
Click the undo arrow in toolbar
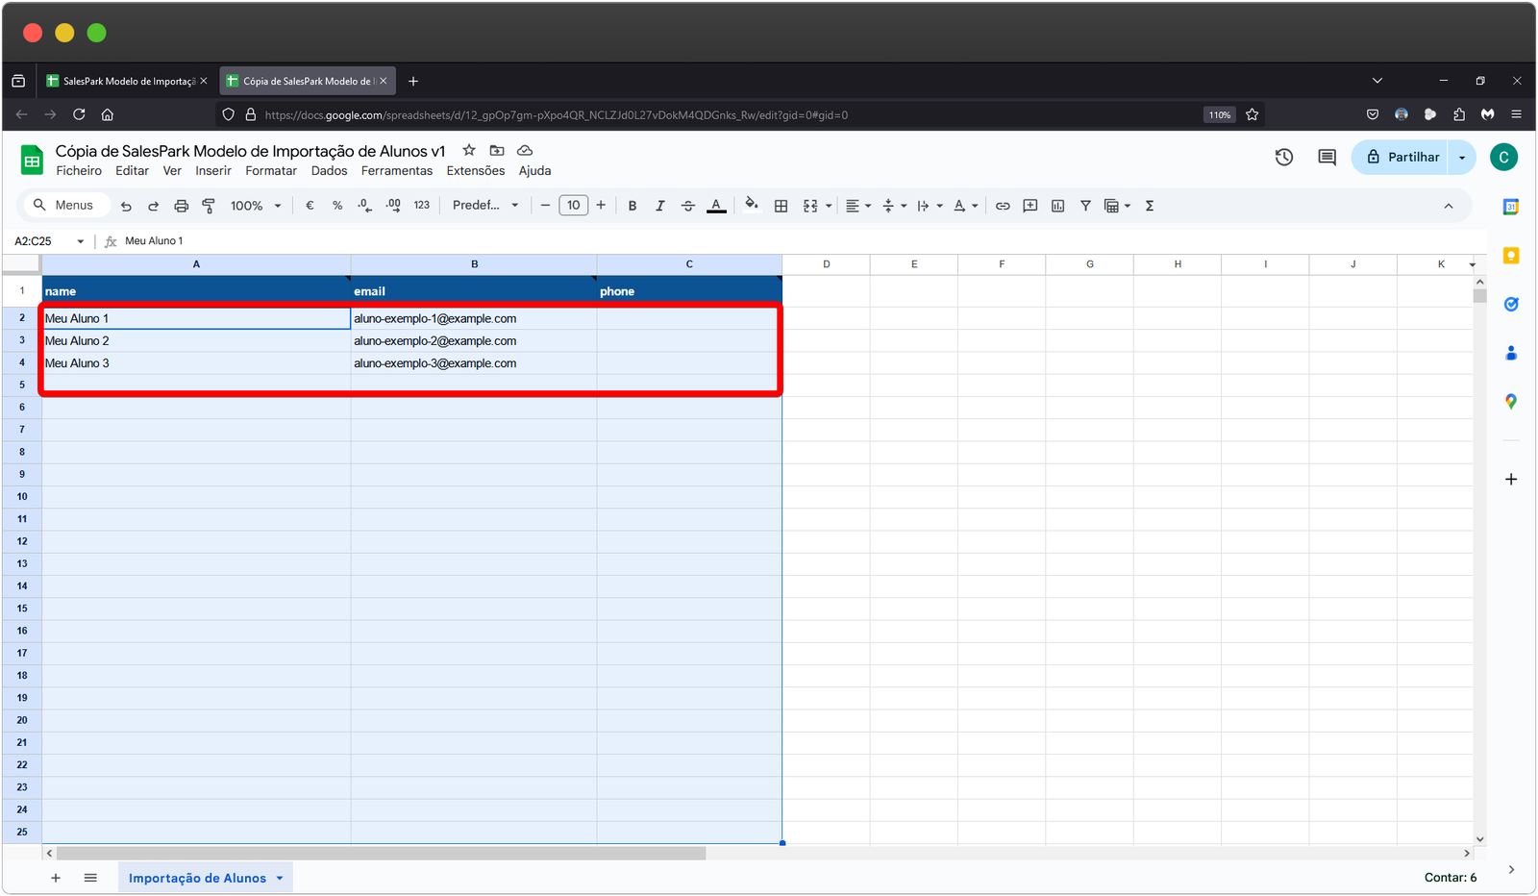pyautogui.click(x=126, y=206)
